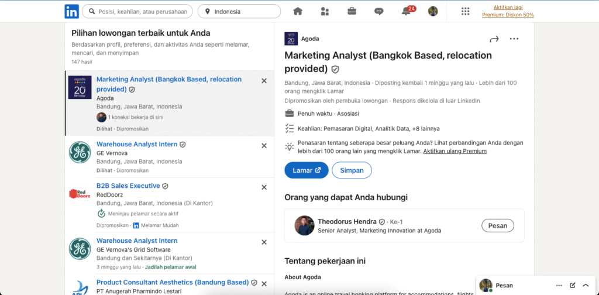
Task: Click the Indonesia location field
Action: coord(239,12)
